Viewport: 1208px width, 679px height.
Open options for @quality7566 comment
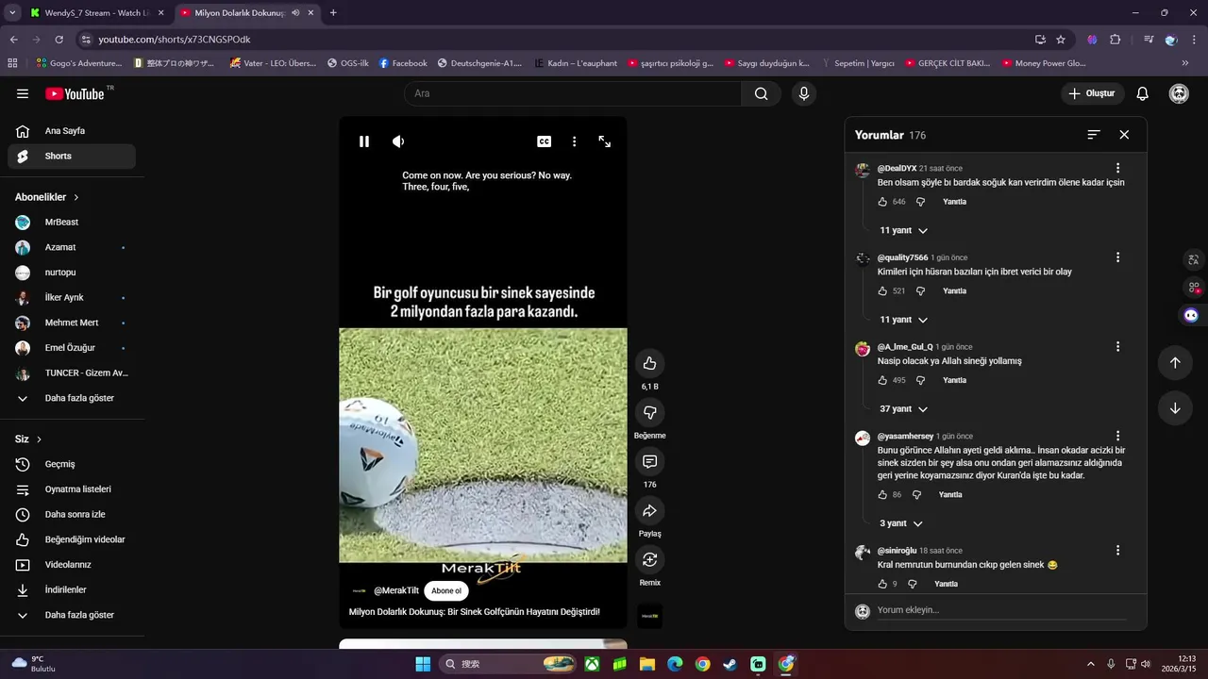coord(1117,257)
